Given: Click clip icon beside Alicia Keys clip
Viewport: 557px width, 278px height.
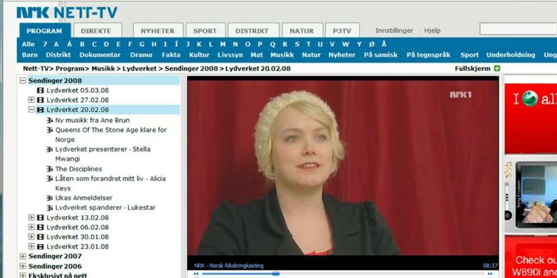Looking at the screenshot, I should (50, 178).
